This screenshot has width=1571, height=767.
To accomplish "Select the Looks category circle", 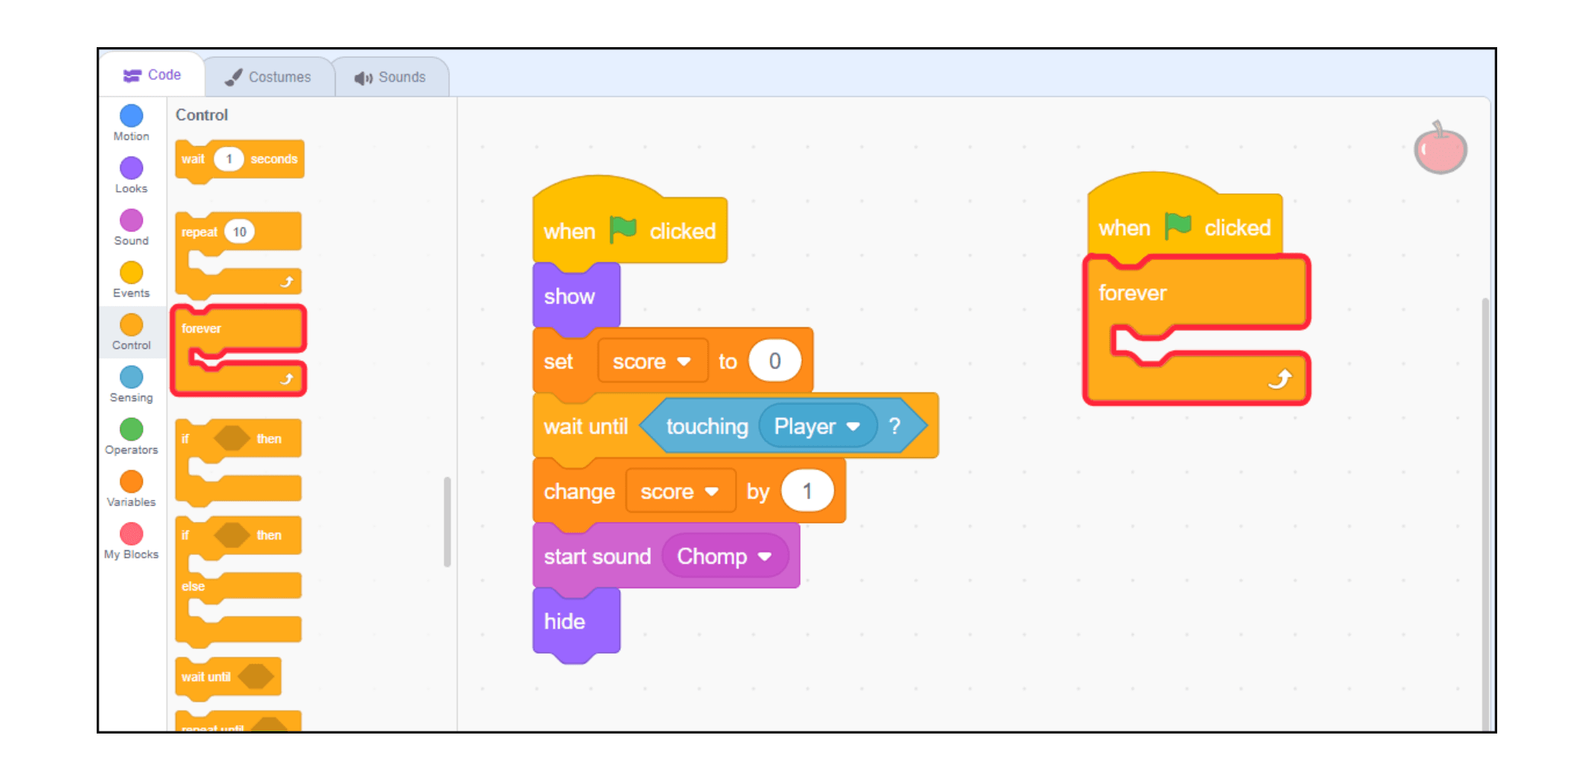I will 131,168.
